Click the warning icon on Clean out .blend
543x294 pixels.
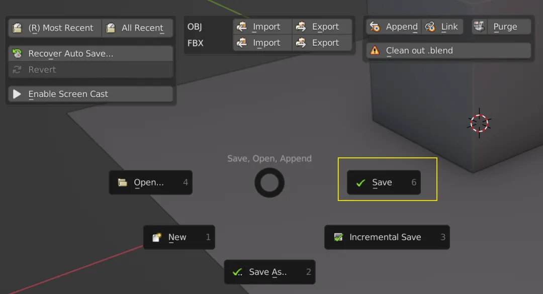[x=375, y=51]
